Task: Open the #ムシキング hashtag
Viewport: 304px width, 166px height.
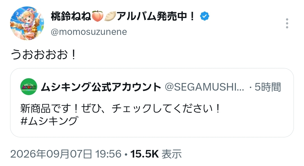Action: point(49,121)
